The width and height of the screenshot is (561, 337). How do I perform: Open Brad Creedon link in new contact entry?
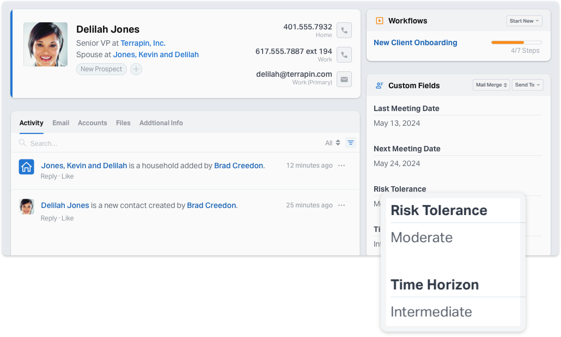(x=211, y=205)
